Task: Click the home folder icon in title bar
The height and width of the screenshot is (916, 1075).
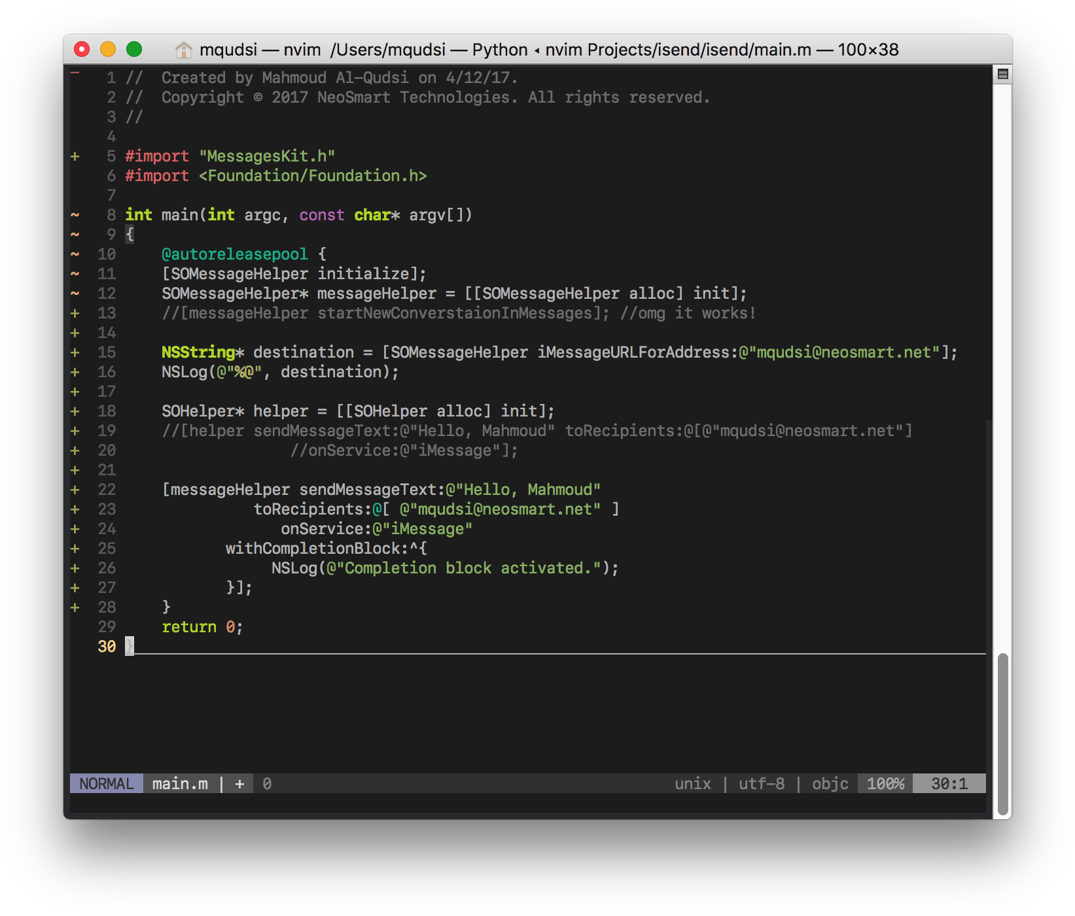Action: click(x=184, y=50)
